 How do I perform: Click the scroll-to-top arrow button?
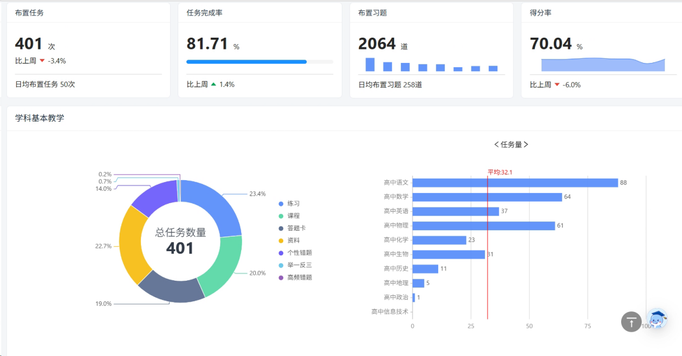point(631,322)
